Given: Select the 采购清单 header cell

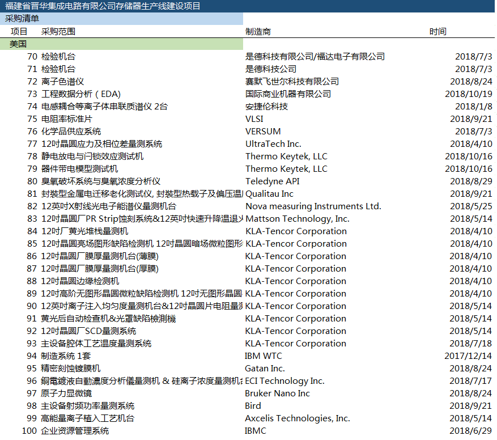Looking at the screenshot, I should [22, 19].
